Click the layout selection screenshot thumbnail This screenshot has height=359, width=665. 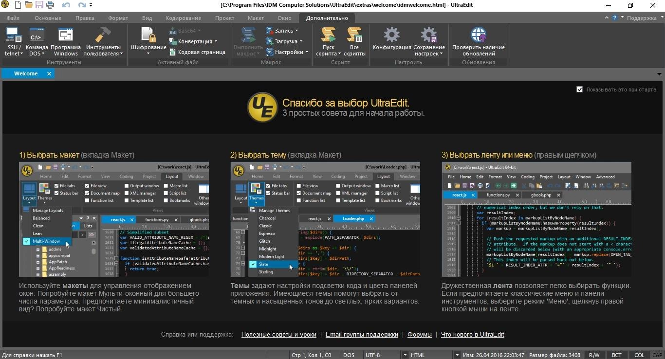click(x=114, y=219)
